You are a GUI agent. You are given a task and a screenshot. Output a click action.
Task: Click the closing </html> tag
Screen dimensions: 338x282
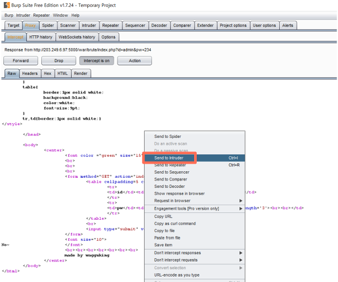[x=11, y=271]
